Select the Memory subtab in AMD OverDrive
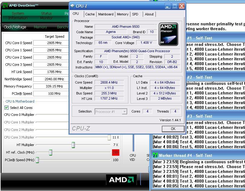The image size is (245, 191). click(x=40, y=27)
